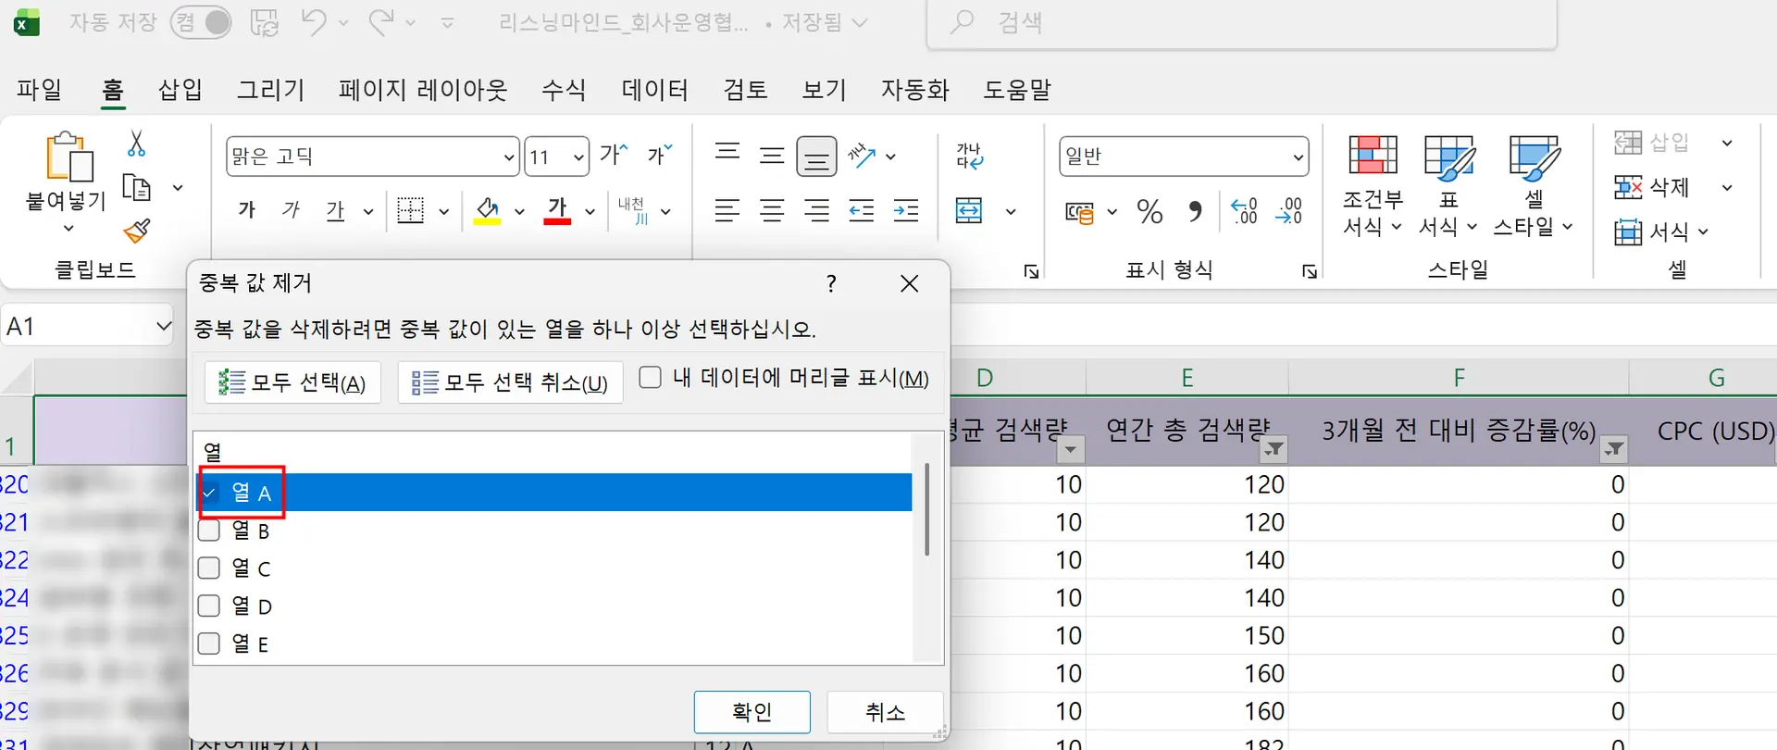
Task: Select the Format Painter brush icon
Action: pos(136,231)
